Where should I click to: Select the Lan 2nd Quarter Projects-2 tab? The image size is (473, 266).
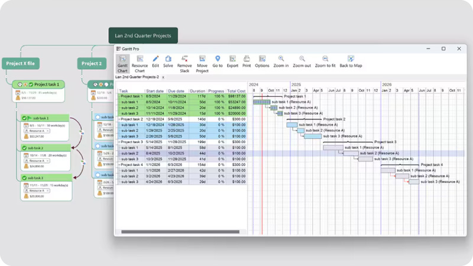coord(137,77)
